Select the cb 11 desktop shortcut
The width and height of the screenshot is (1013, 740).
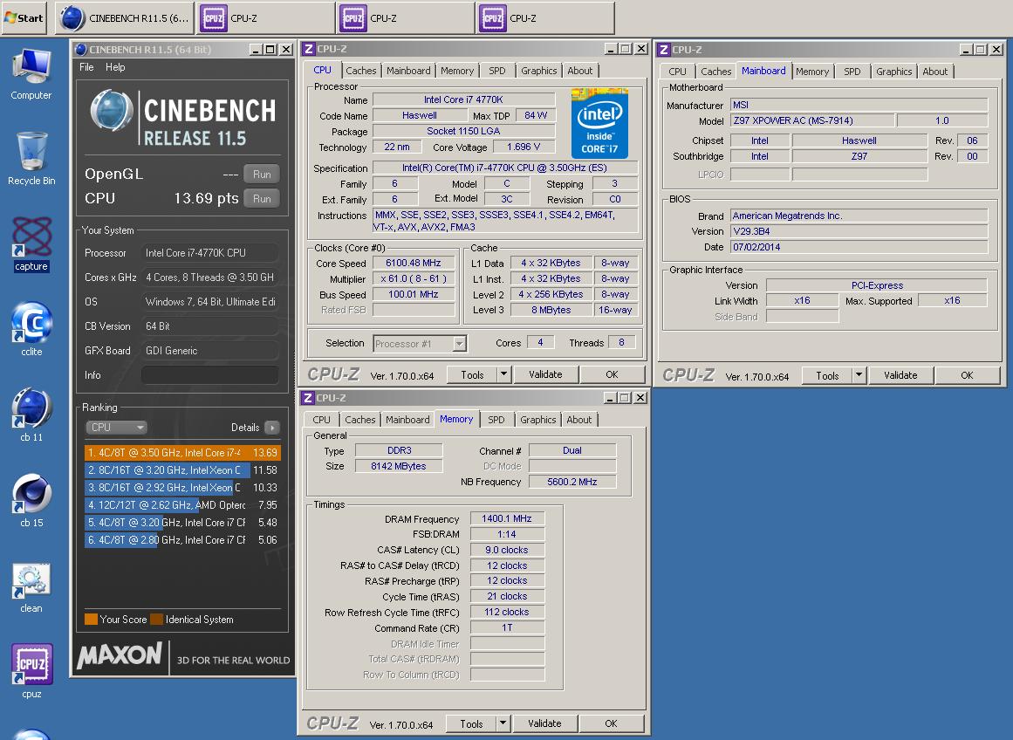coord(31,415)
